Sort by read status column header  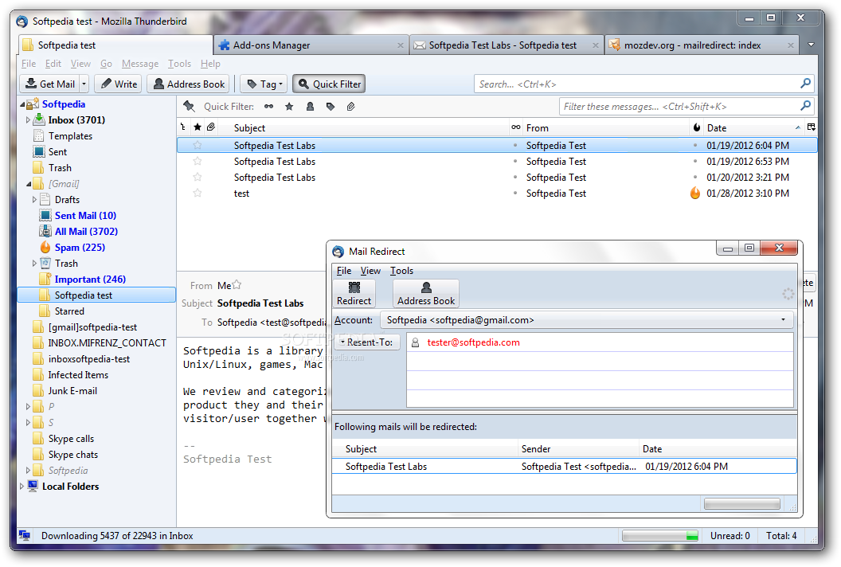coord(515,127)
